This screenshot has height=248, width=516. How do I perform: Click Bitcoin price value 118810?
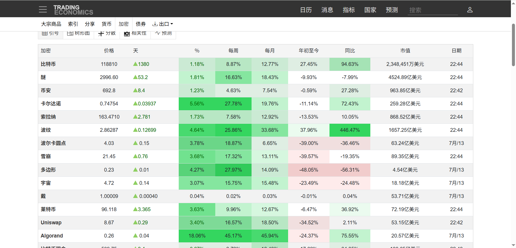pos(109,64)
